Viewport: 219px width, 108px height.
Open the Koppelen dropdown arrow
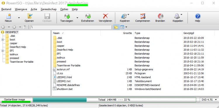181,15
